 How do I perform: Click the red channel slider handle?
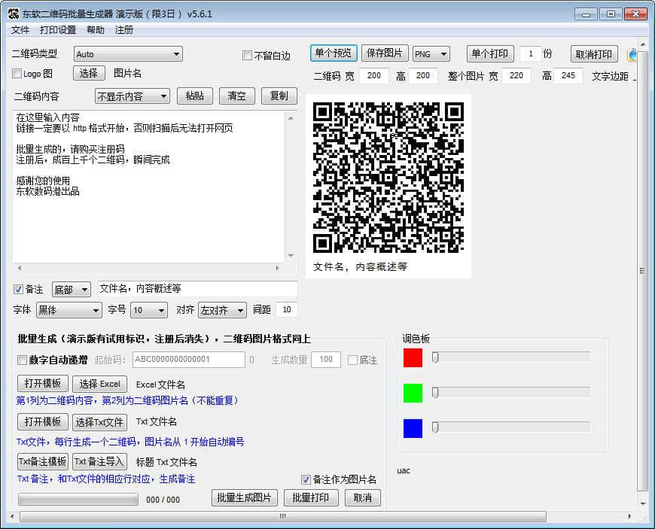point(435,357)
